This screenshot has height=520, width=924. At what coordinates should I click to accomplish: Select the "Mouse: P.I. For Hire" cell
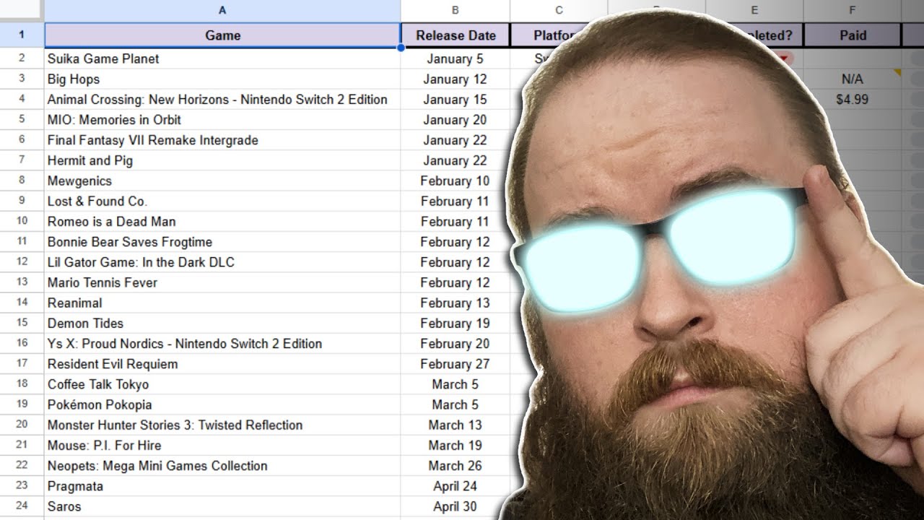click(222, 445)
